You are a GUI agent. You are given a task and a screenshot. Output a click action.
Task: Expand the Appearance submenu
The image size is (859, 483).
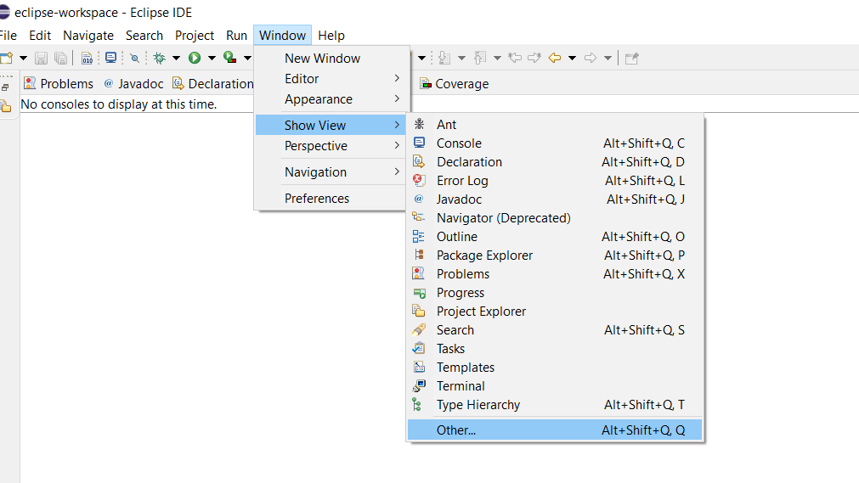pyautogui.click(x=331, y=99)
